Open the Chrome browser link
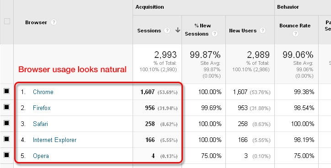This screenshot has height=168, width=331. click(x=43, y=92)
